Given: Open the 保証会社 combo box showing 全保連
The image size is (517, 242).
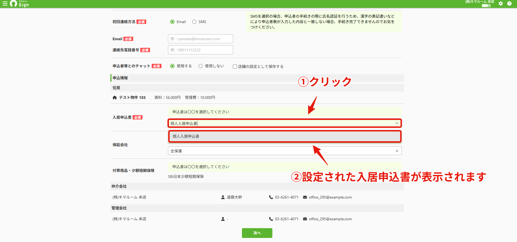Looking at the screenshot, I should 285,151.
